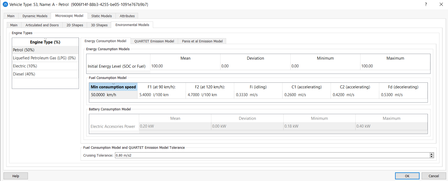Click the Deviation header in Energy Consumption Models table

click(255, 58)
